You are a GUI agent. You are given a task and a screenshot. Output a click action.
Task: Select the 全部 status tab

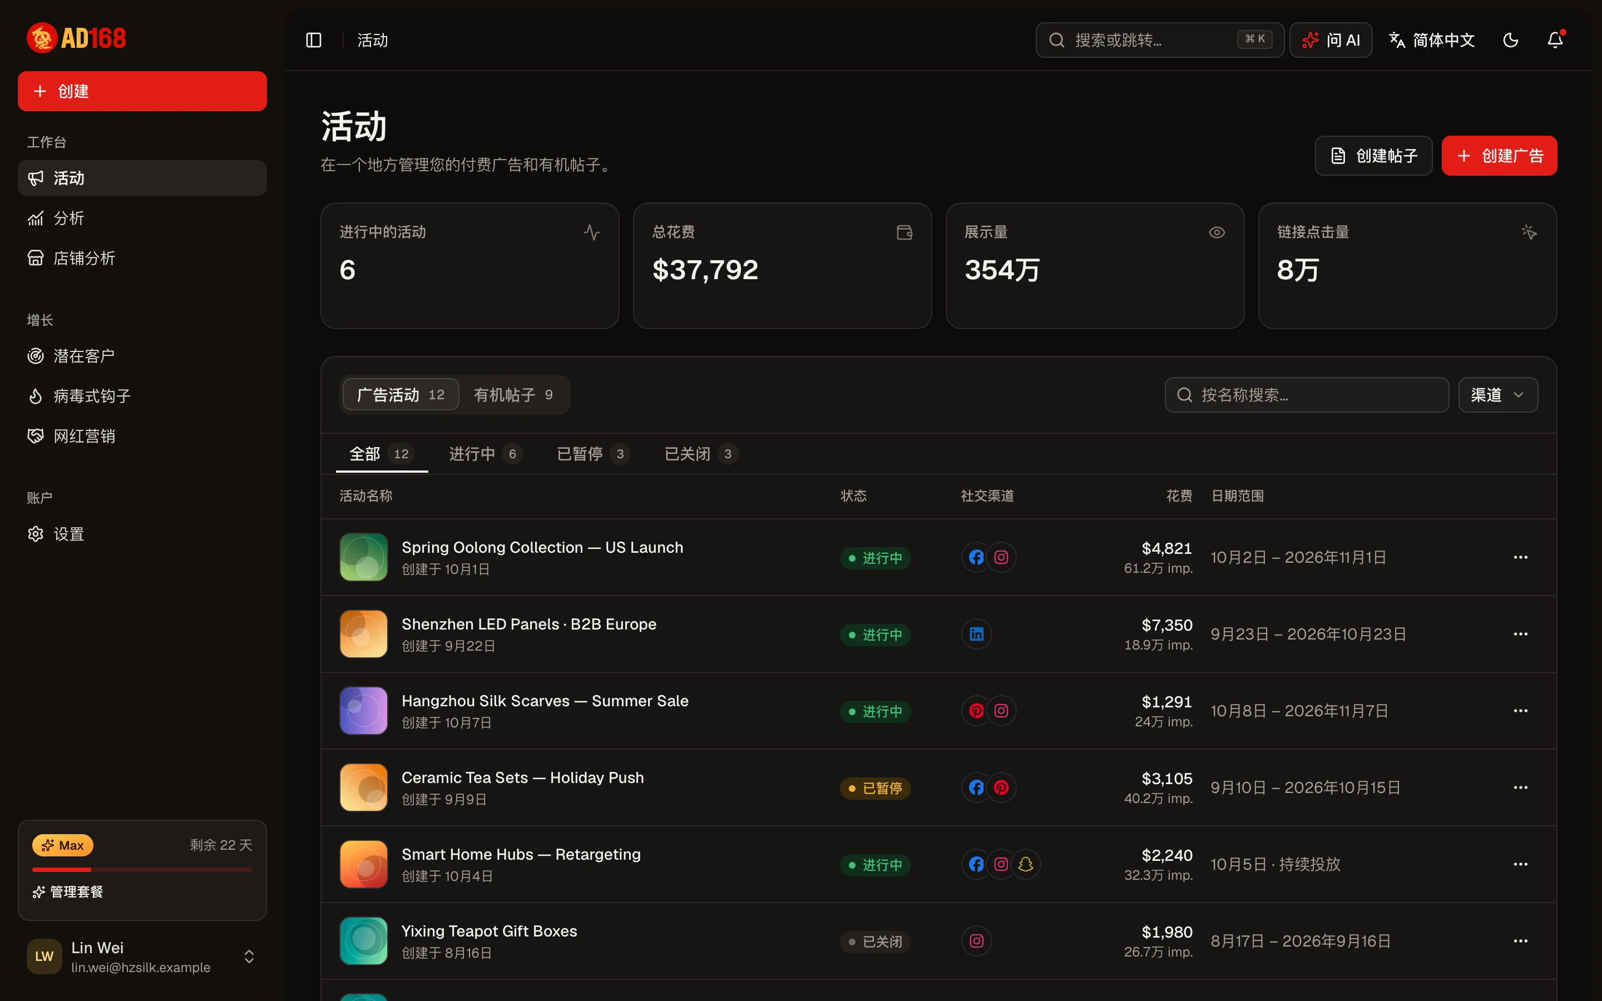(x=381, y=454)
